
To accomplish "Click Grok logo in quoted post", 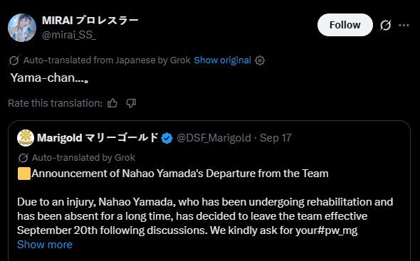I will point(23,158).
